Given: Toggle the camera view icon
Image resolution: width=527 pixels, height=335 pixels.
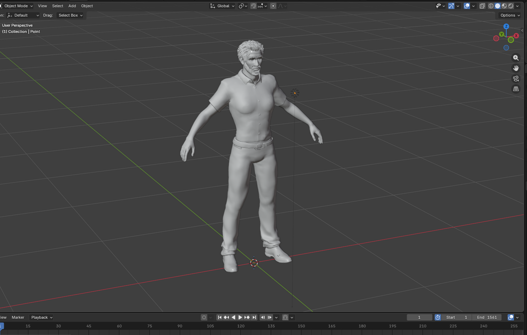Looking at the screenshot, I should click(516, 79).
